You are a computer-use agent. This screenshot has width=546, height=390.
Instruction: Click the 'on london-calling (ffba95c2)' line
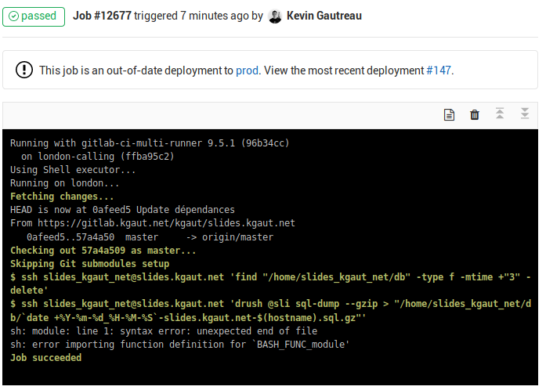[97, 157]
